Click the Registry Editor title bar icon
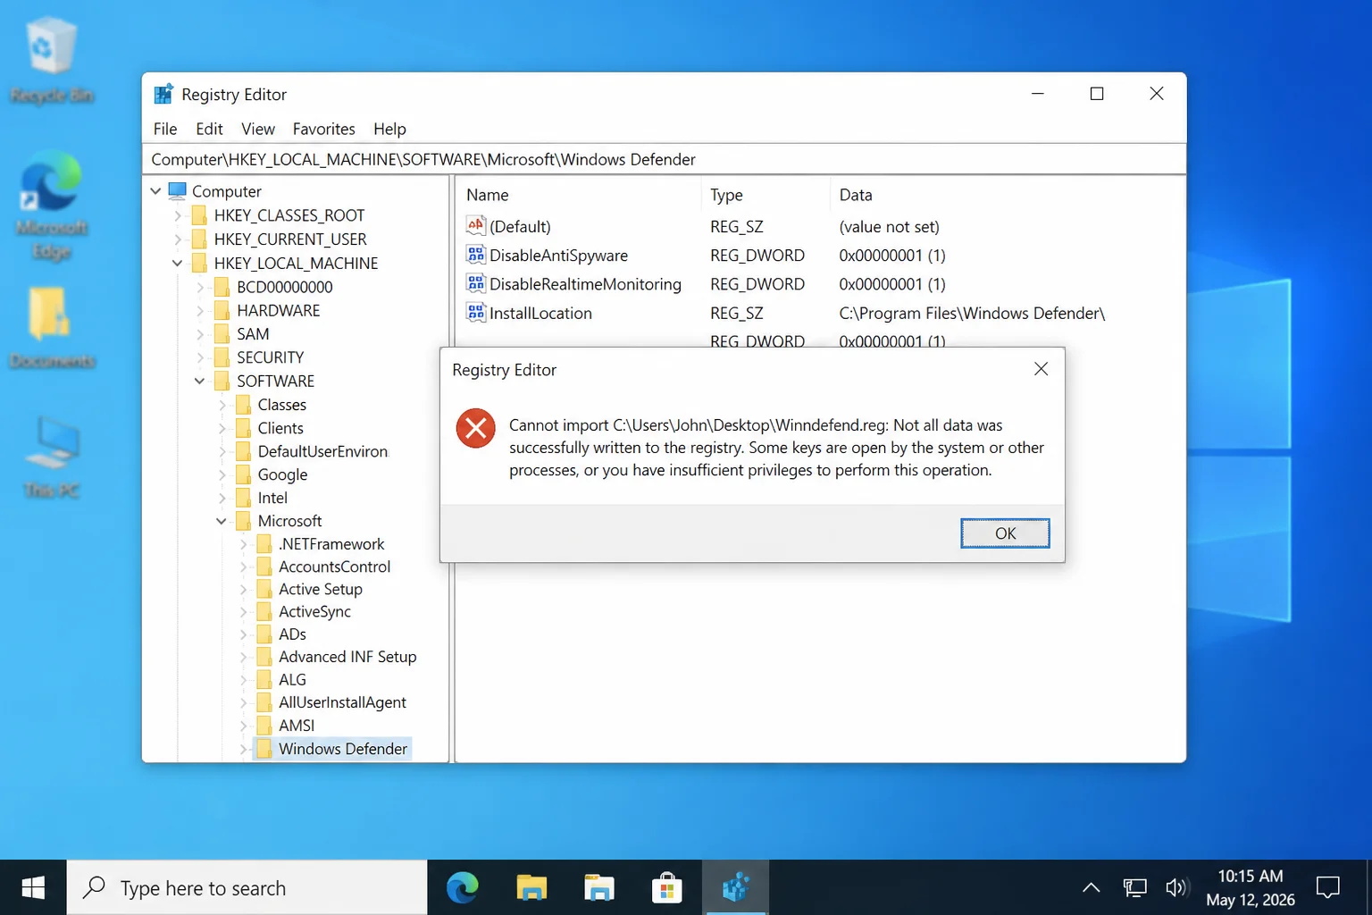 click(163, 94)
